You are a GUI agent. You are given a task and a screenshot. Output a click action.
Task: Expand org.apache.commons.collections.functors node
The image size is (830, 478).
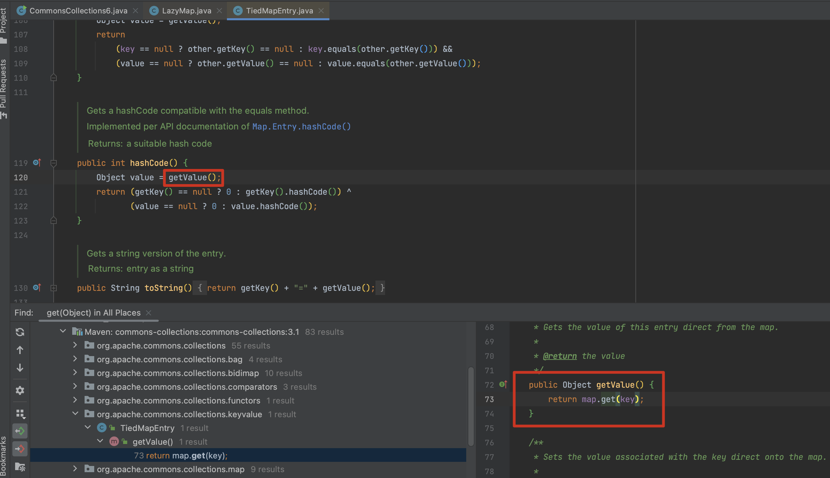click(x=75, y=400)
